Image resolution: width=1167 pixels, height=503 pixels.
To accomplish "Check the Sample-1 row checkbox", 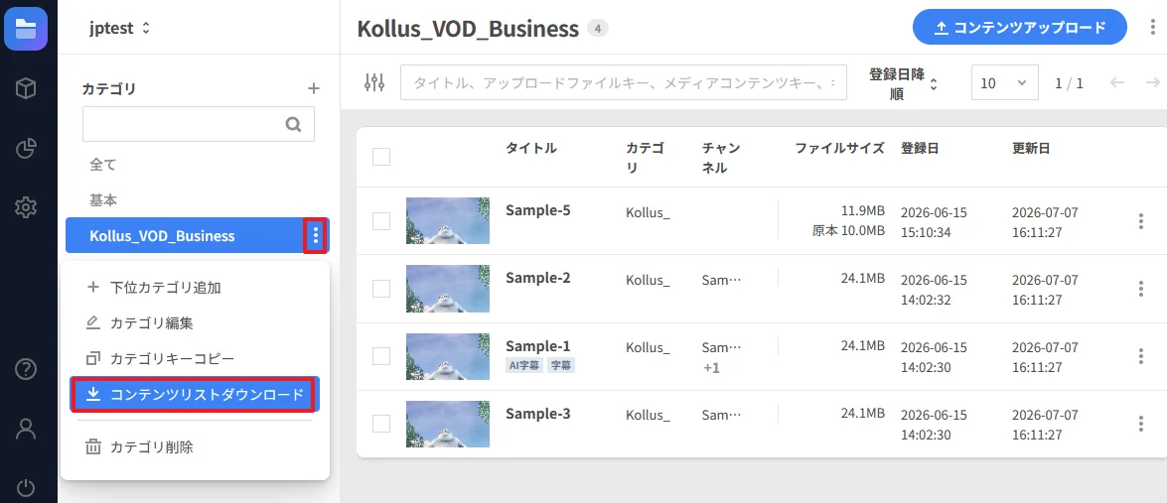I will click(x=381, y=356).
